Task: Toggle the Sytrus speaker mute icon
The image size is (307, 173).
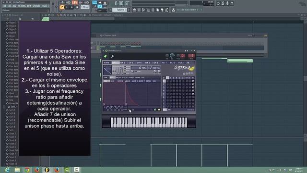Action: [x=105, y=56]
